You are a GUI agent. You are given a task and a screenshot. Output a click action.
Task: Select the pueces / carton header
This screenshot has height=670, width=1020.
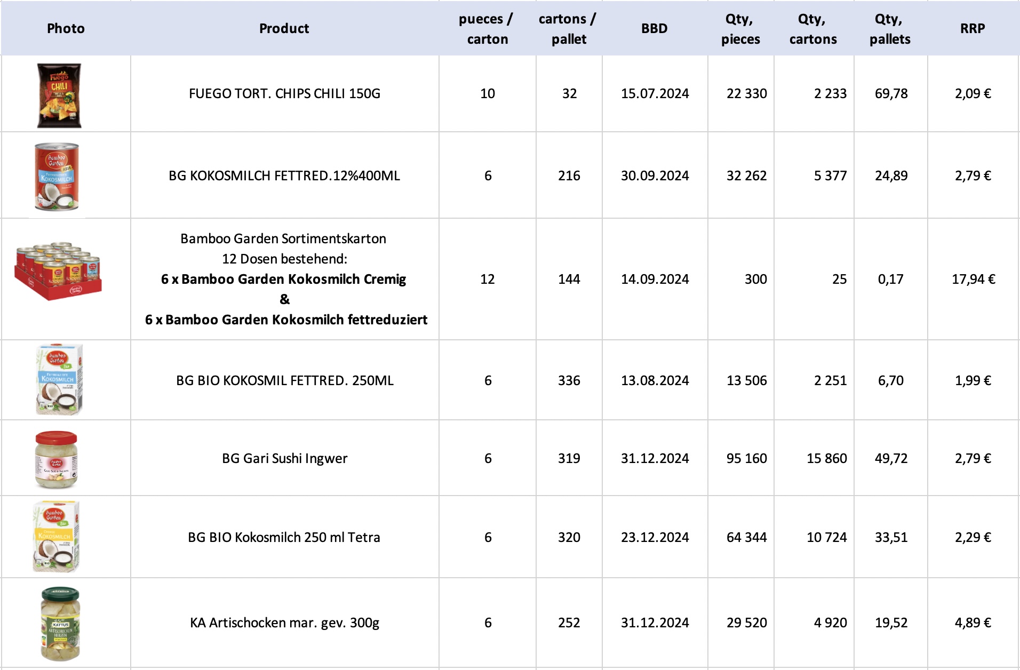(487, 29)
